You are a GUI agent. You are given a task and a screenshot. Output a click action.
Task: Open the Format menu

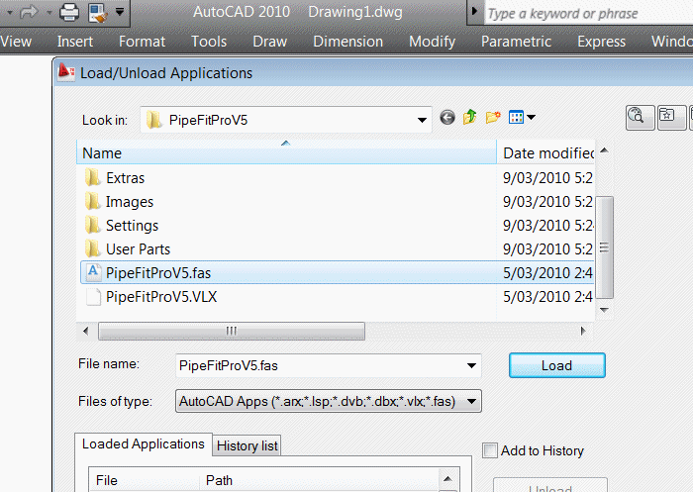[x=142, y=42]
